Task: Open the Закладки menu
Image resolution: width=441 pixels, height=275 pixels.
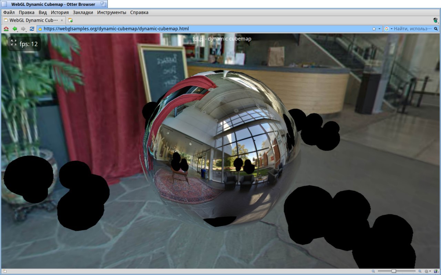Action: tap(83, 12)
